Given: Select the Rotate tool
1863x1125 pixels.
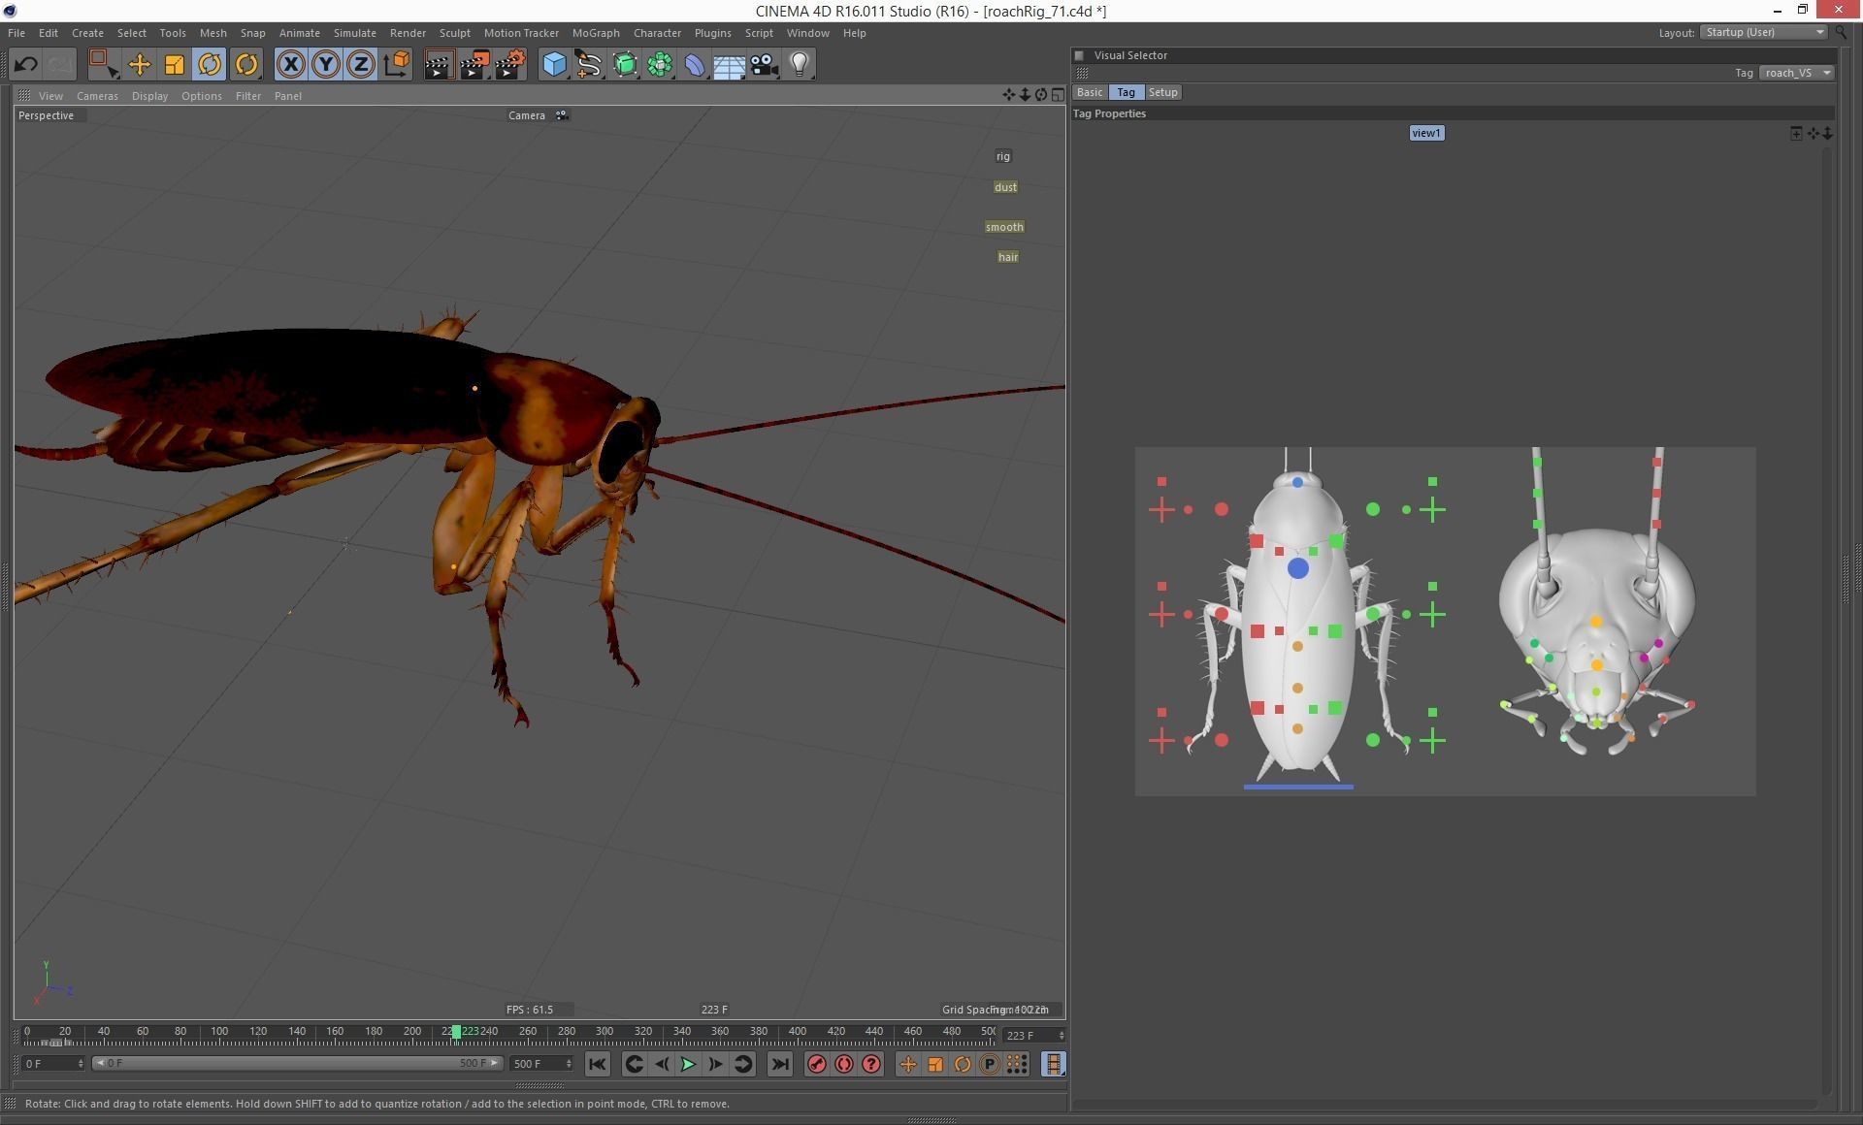Looking at the screenshot, I should pos(211,64).
